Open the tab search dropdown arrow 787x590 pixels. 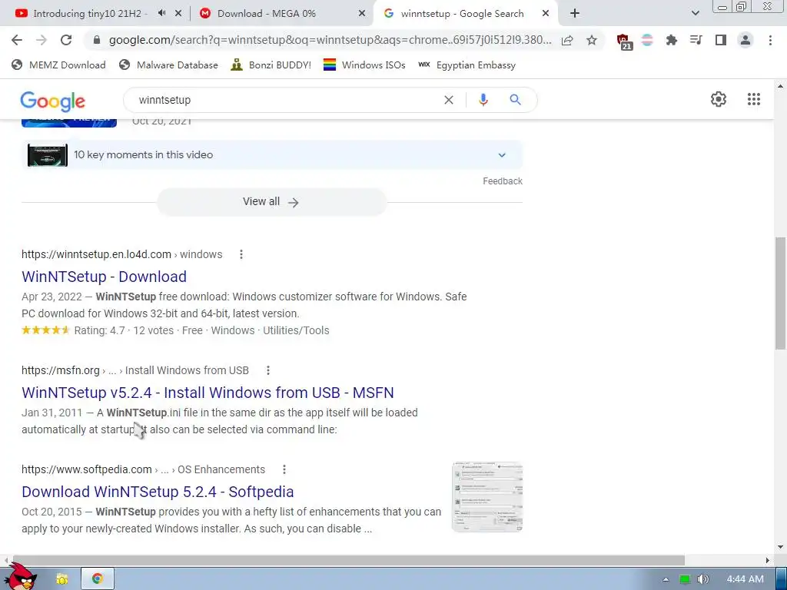[695, 14]
